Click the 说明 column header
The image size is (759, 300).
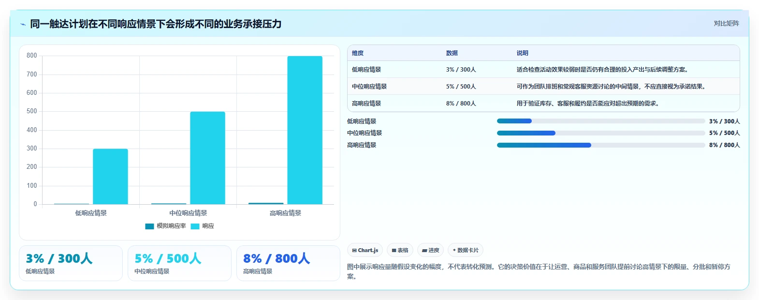tap(523, 53)
